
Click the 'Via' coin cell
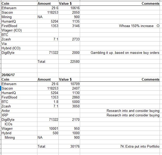[4, 44]
